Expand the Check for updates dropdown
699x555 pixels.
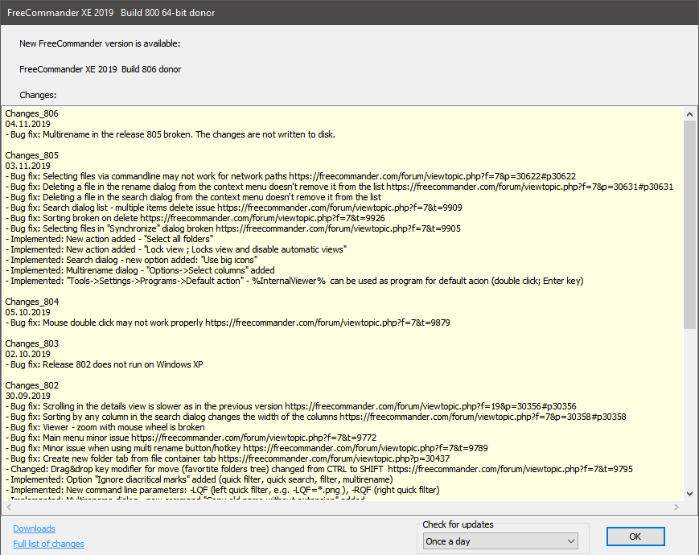pos(500,541)
